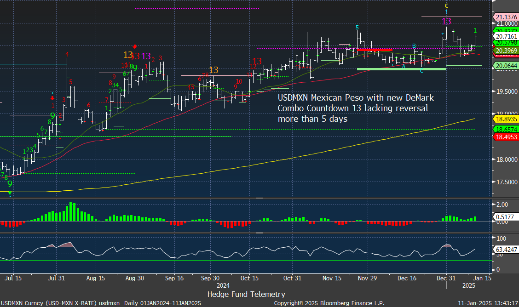The image size is (519, 307).
Task: Select the thick red resistance bar
Action: click(375, 50)
